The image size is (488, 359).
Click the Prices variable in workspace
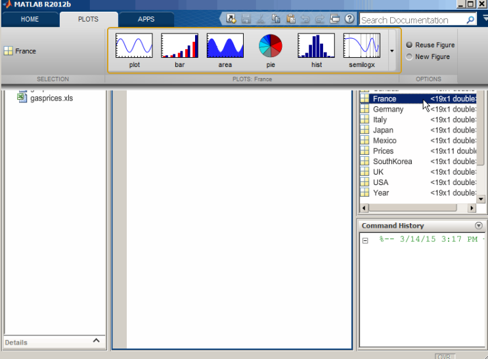pos(418,151)
